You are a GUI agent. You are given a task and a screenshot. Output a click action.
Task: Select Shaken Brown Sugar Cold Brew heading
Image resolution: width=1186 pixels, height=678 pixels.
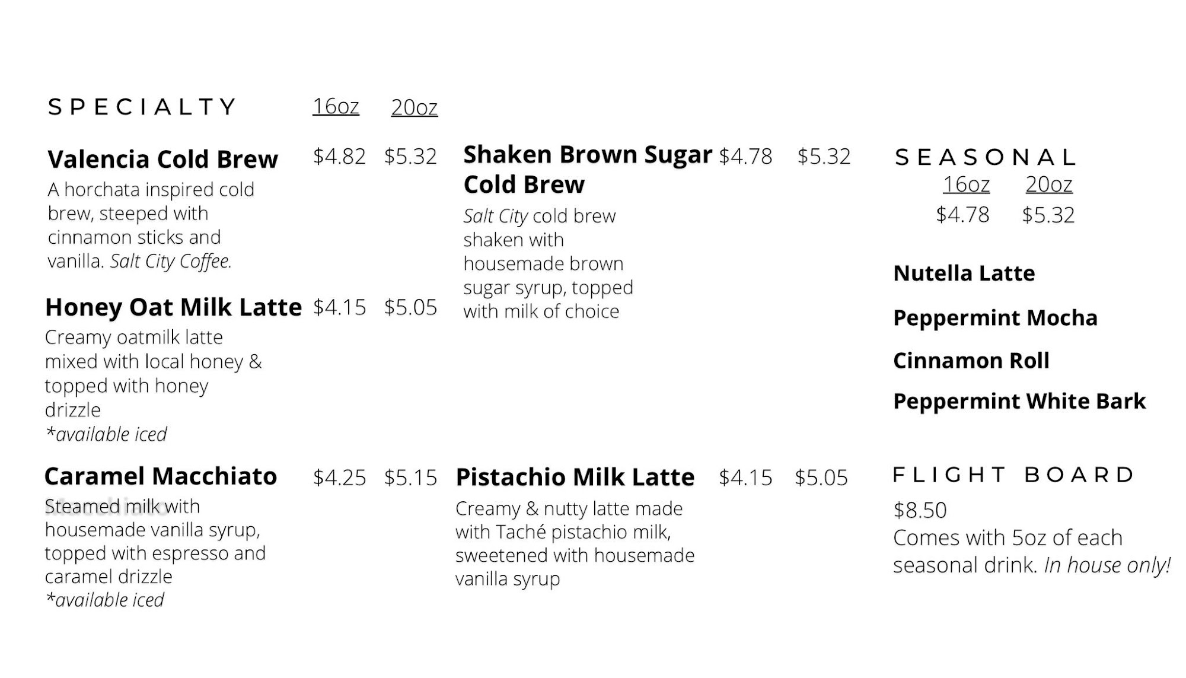587,169
